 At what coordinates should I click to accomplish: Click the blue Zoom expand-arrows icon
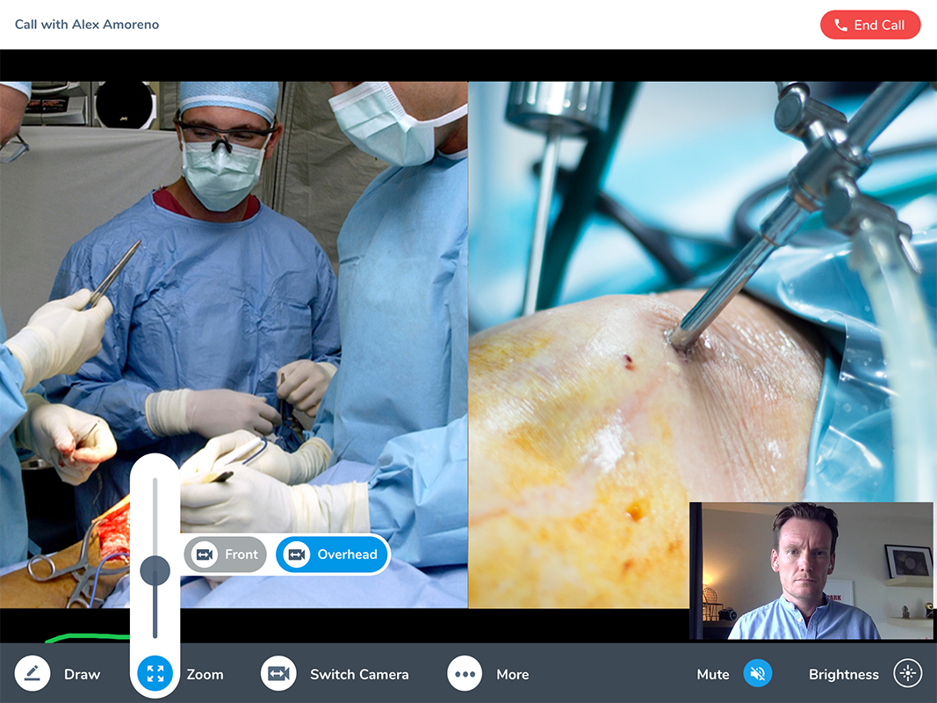click(x=155, y=674)
